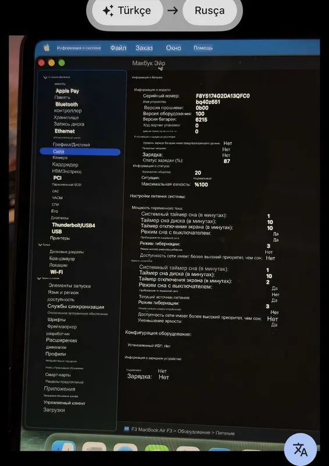Image resolution: width=329 pixels, height=466 pixels.
Task: Tap the arrow between Türkçe and Rusça
Action: [173, 10]
